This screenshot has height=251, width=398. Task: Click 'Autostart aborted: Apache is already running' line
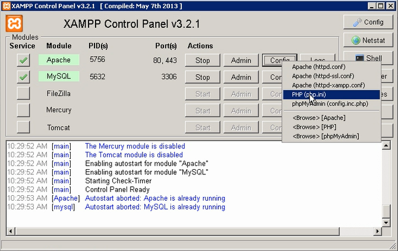pos(155,198)
